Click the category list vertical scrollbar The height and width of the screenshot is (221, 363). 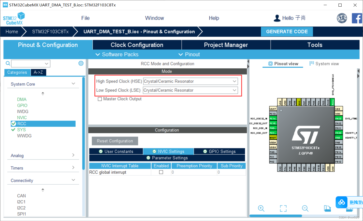83,124
